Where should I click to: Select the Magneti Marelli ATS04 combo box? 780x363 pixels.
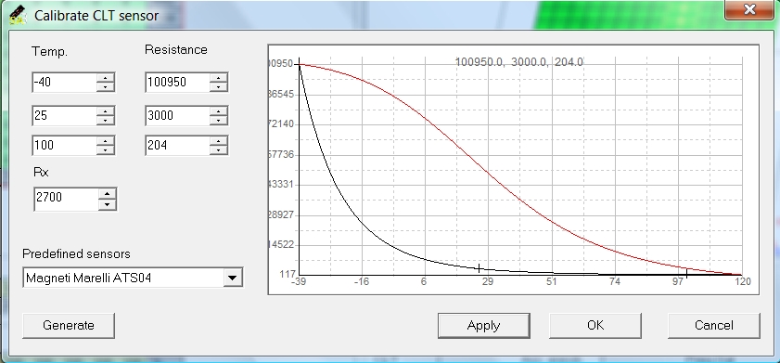(133, 278)
